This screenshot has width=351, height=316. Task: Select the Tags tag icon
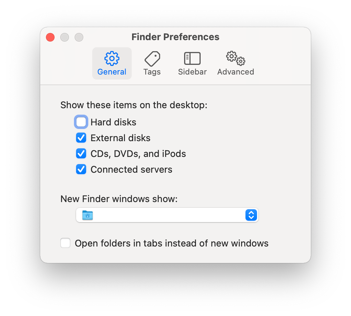152,58
